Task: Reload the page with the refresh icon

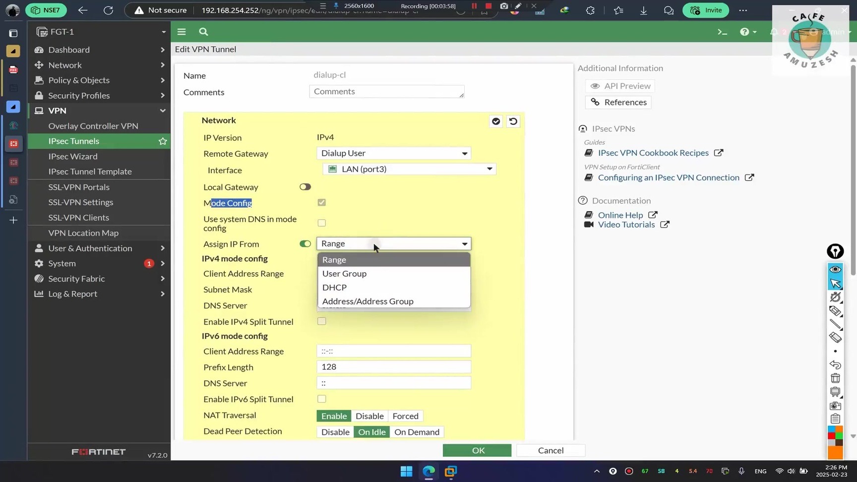Action: [x=108, y=10]
